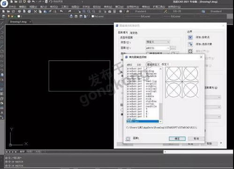Click the Add Pick Points boundary icon
Screen dimensions: 234x169
tap(190, 38)
